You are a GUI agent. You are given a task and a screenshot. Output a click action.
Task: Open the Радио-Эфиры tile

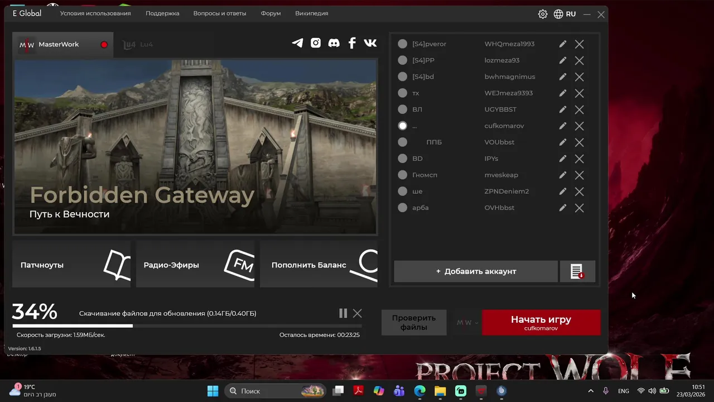(x=195, y=265)
